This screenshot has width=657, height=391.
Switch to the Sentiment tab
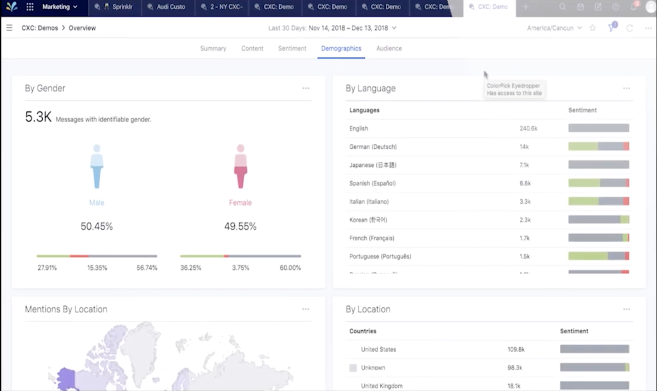[292, 48]
